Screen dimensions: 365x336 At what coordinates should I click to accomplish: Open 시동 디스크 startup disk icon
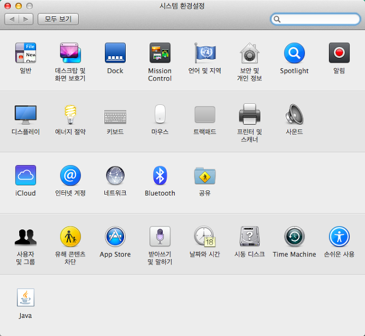tap(250, 236)
